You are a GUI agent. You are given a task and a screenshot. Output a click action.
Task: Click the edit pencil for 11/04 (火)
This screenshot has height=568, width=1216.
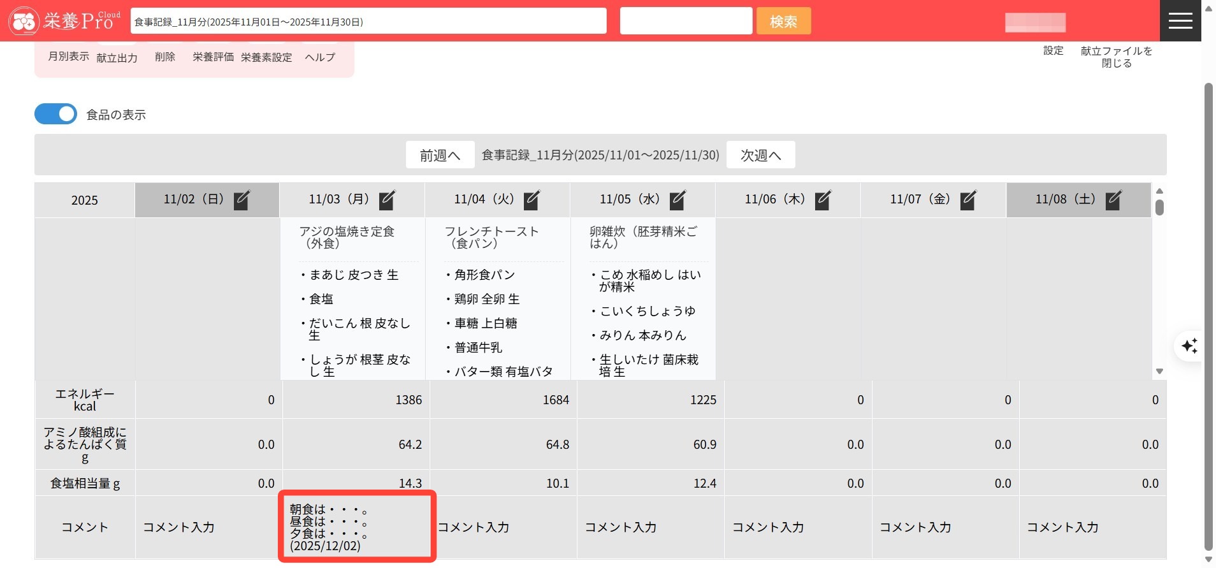(532, 200)
